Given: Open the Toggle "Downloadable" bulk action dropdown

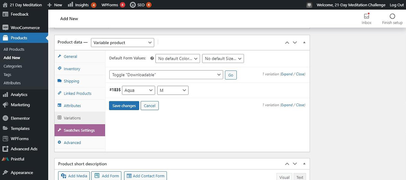Looking at the screenshot, I should click(x=166, y=75).
